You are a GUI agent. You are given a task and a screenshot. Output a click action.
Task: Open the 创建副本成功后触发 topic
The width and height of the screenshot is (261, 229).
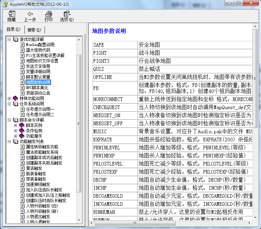pyautogui.click(x=44, y=157)
